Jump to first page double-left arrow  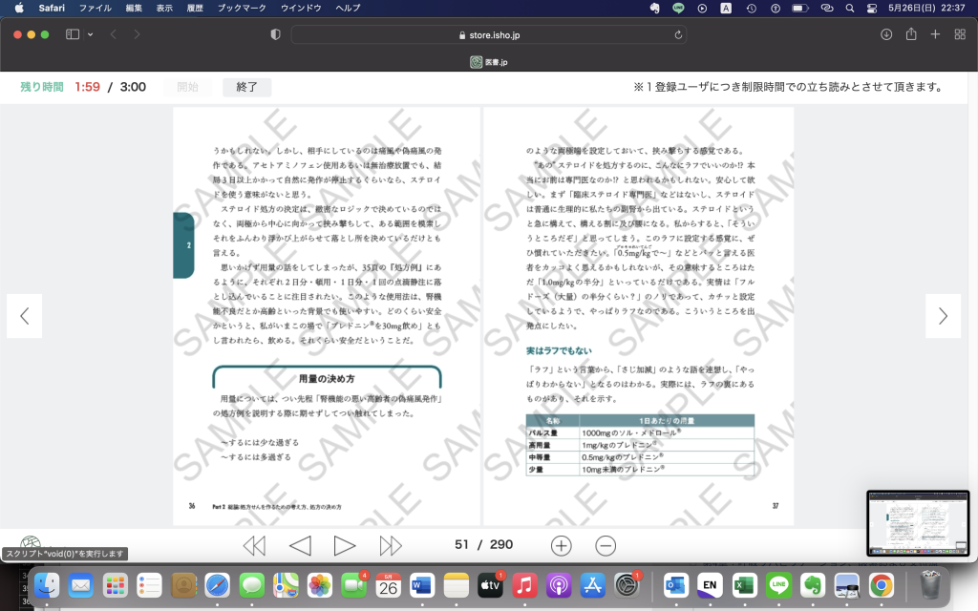253,545
